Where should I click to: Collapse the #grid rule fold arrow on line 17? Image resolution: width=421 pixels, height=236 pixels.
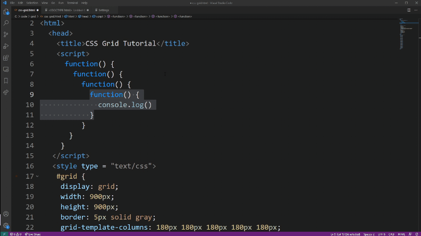point(37,176)
